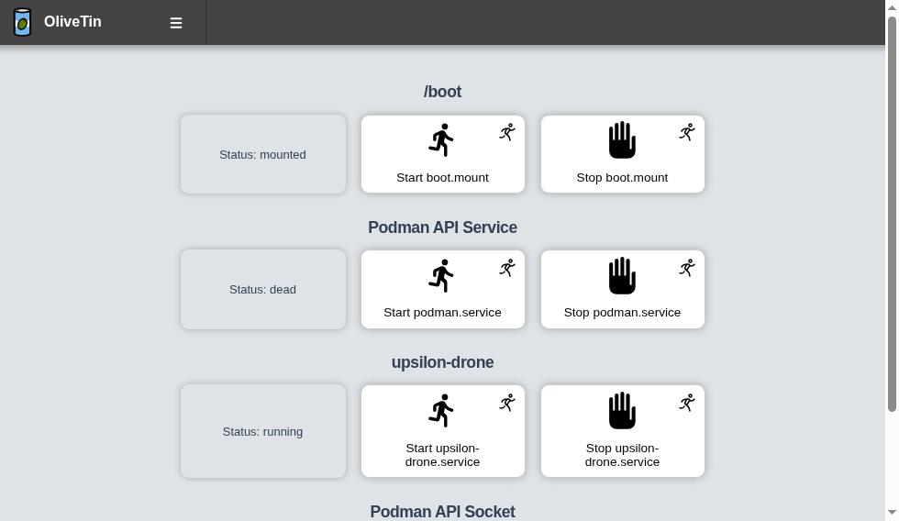Click the small runner icon on Start podman.service
Image resolution: width=899 pixels, height=521 pixels.
pos(507,268)
